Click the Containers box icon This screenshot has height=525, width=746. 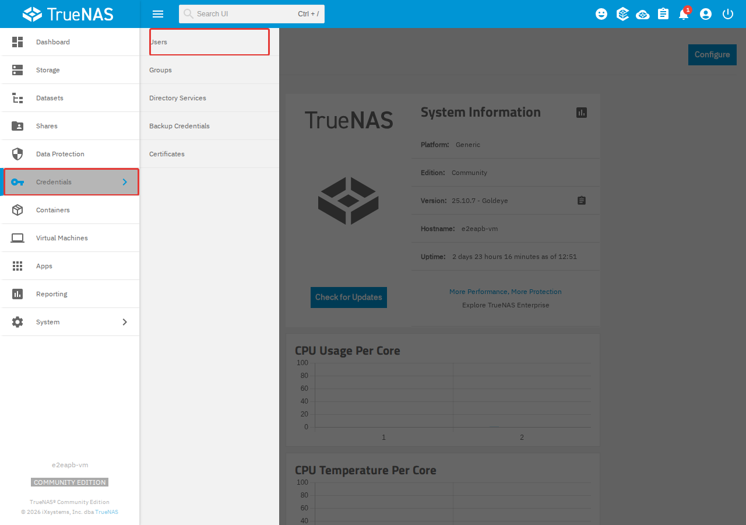tap(17, 210)
